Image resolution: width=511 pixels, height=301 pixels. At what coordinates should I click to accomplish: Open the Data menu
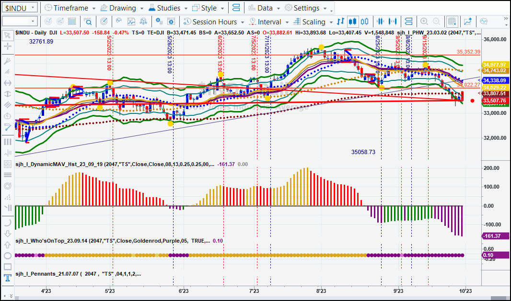coord(260,8)
